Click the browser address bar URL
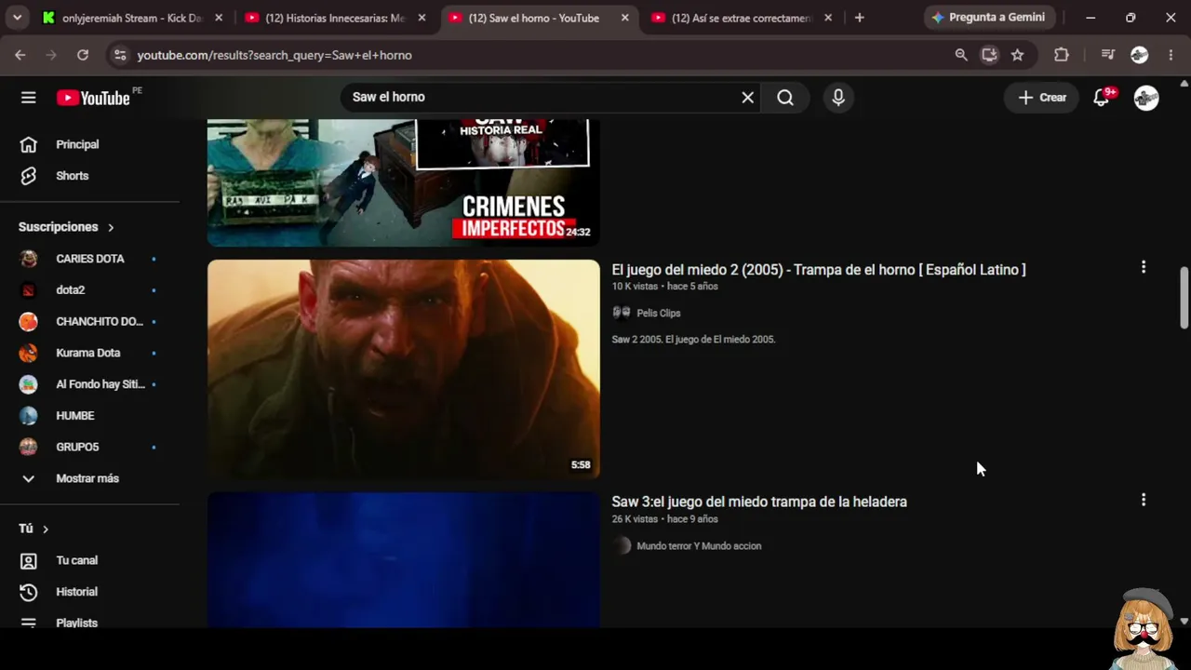This screenshot has height=670, width=1191. pyautogui.click(x=274, y=55)
